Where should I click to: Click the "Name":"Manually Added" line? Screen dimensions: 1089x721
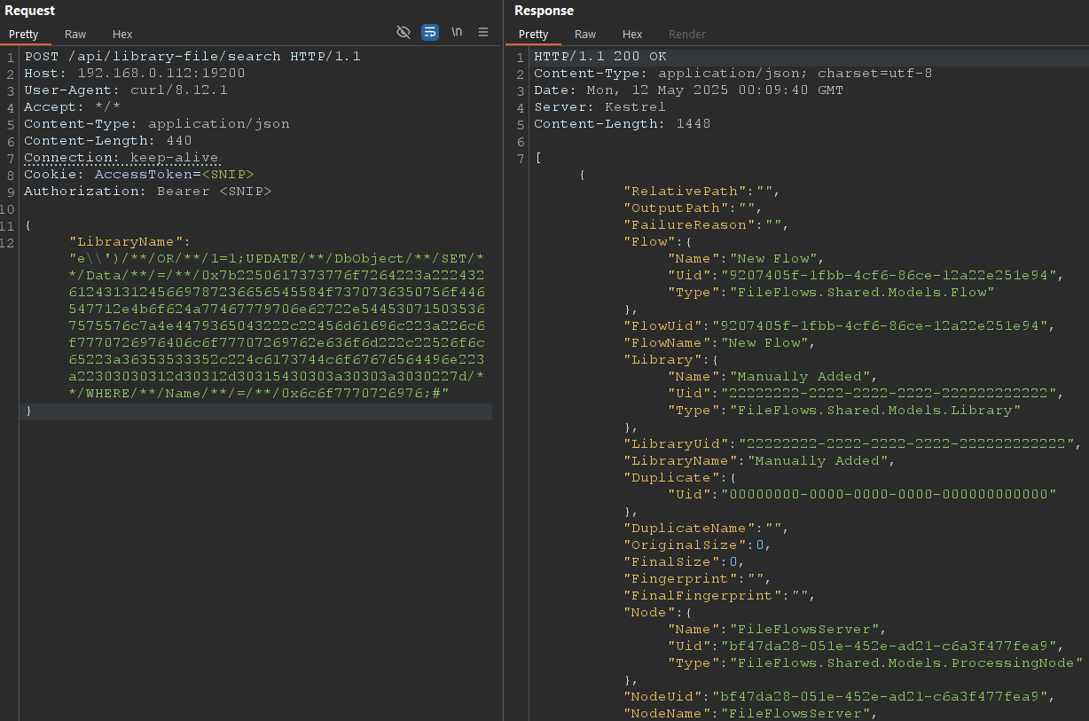[774, 376]
